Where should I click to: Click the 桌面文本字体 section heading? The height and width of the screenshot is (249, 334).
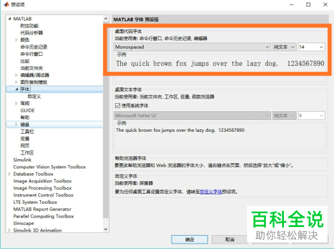[x=128, y=90]
